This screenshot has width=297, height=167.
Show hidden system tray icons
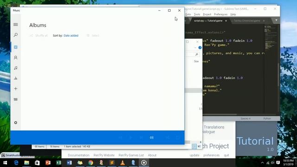coord(262,163)
